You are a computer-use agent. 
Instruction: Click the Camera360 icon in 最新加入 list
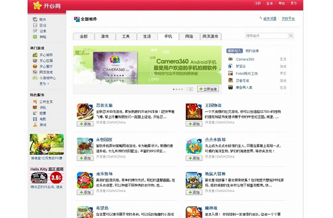pyautogui.click(x=230, y=59)
